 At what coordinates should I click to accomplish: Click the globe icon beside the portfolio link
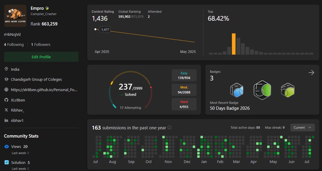7,90
